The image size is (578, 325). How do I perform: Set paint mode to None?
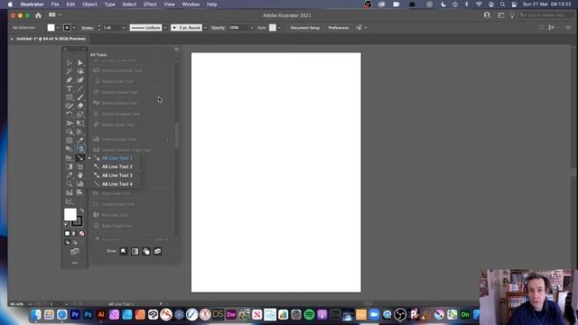click(x=81, y=234)
